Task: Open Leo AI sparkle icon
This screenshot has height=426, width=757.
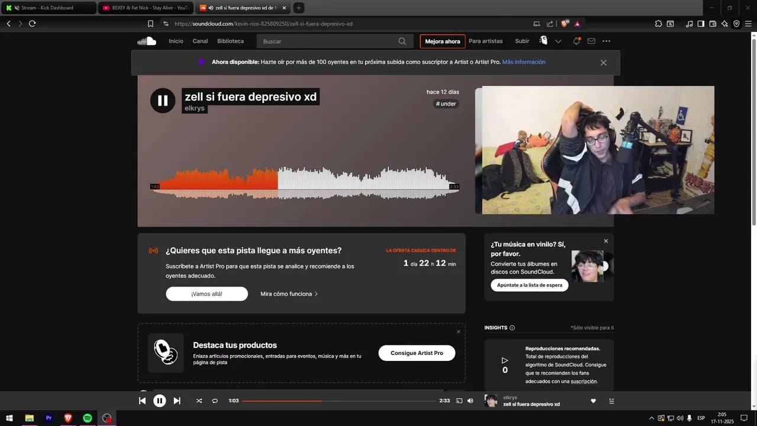Action: 724,24
